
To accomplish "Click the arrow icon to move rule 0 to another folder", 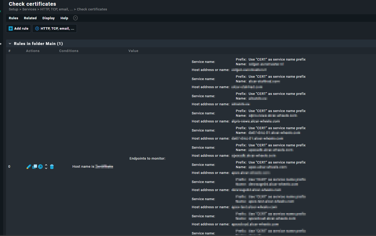I will 40,167.
